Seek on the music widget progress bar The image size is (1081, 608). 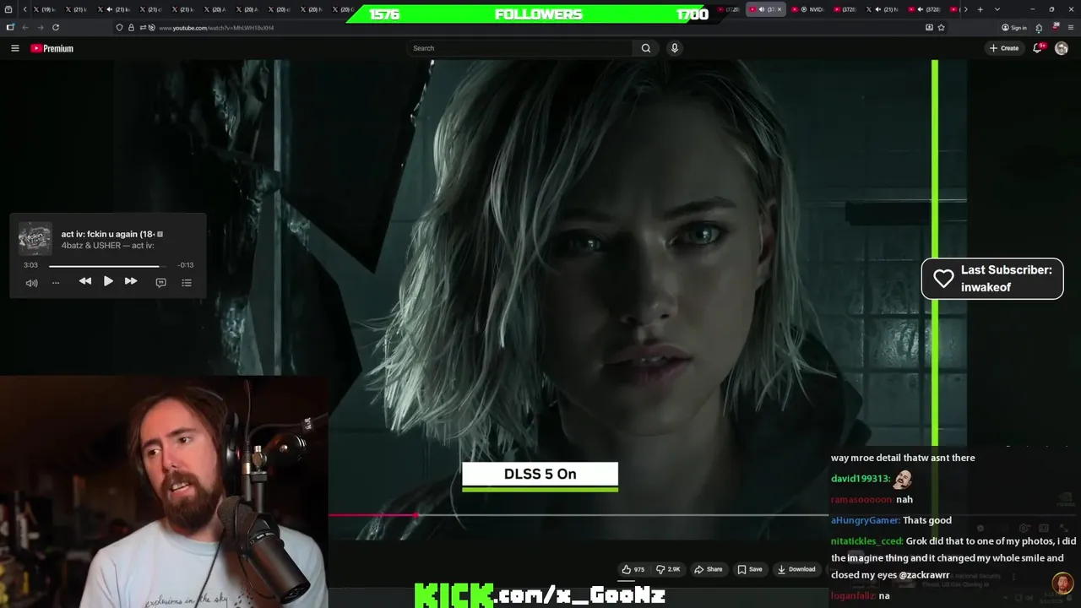107,265
